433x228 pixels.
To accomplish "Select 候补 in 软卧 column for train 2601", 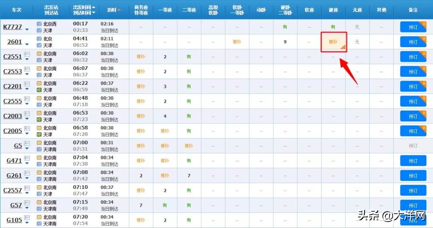I will [237, 42].
